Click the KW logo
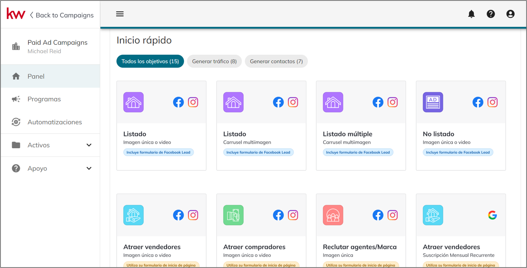The height and width of the screenshot is (268, 527). (x=16, y=14)
